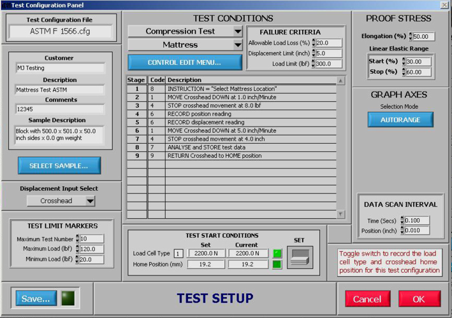The width and height of the screenshot is (452, 318).
Task: Click the Minimum Load value 20.0
Action: tap(91, 259)
